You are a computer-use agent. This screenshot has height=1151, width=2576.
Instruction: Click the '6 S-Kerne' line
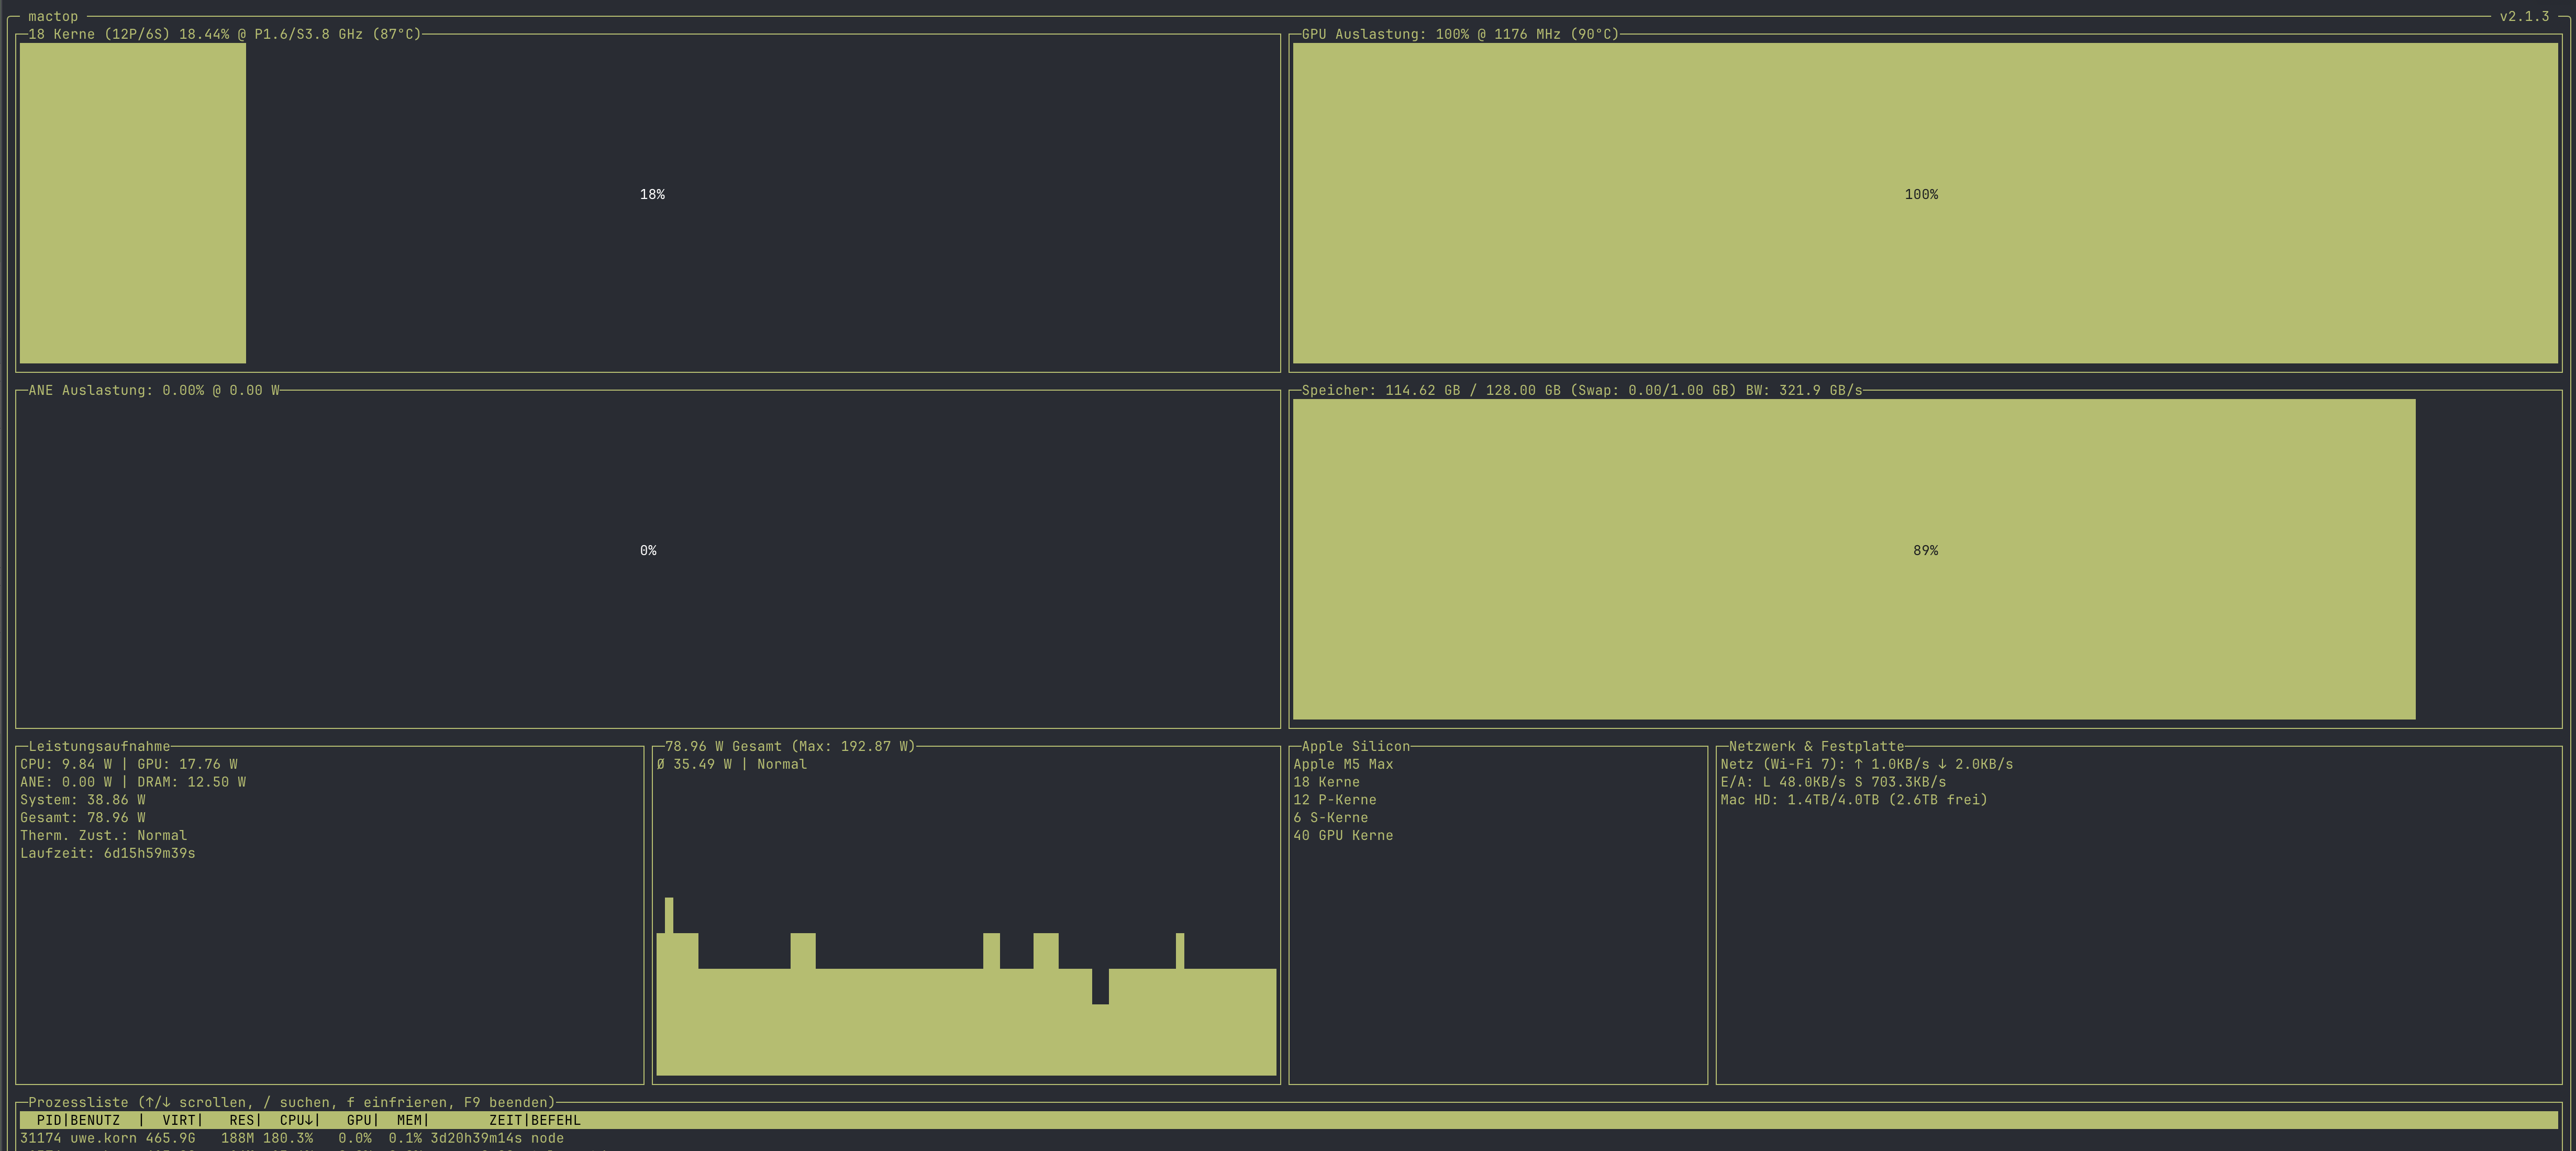pyautogui.click(x=1331, y=818)
